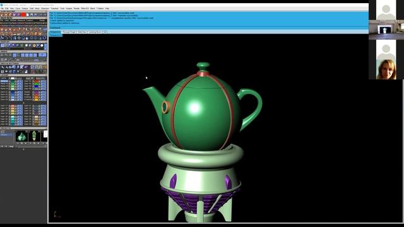This screenshot has width=404, height=227.
Task: Open the second project thumbnail with green ring
Action: [x=34, y=136]
